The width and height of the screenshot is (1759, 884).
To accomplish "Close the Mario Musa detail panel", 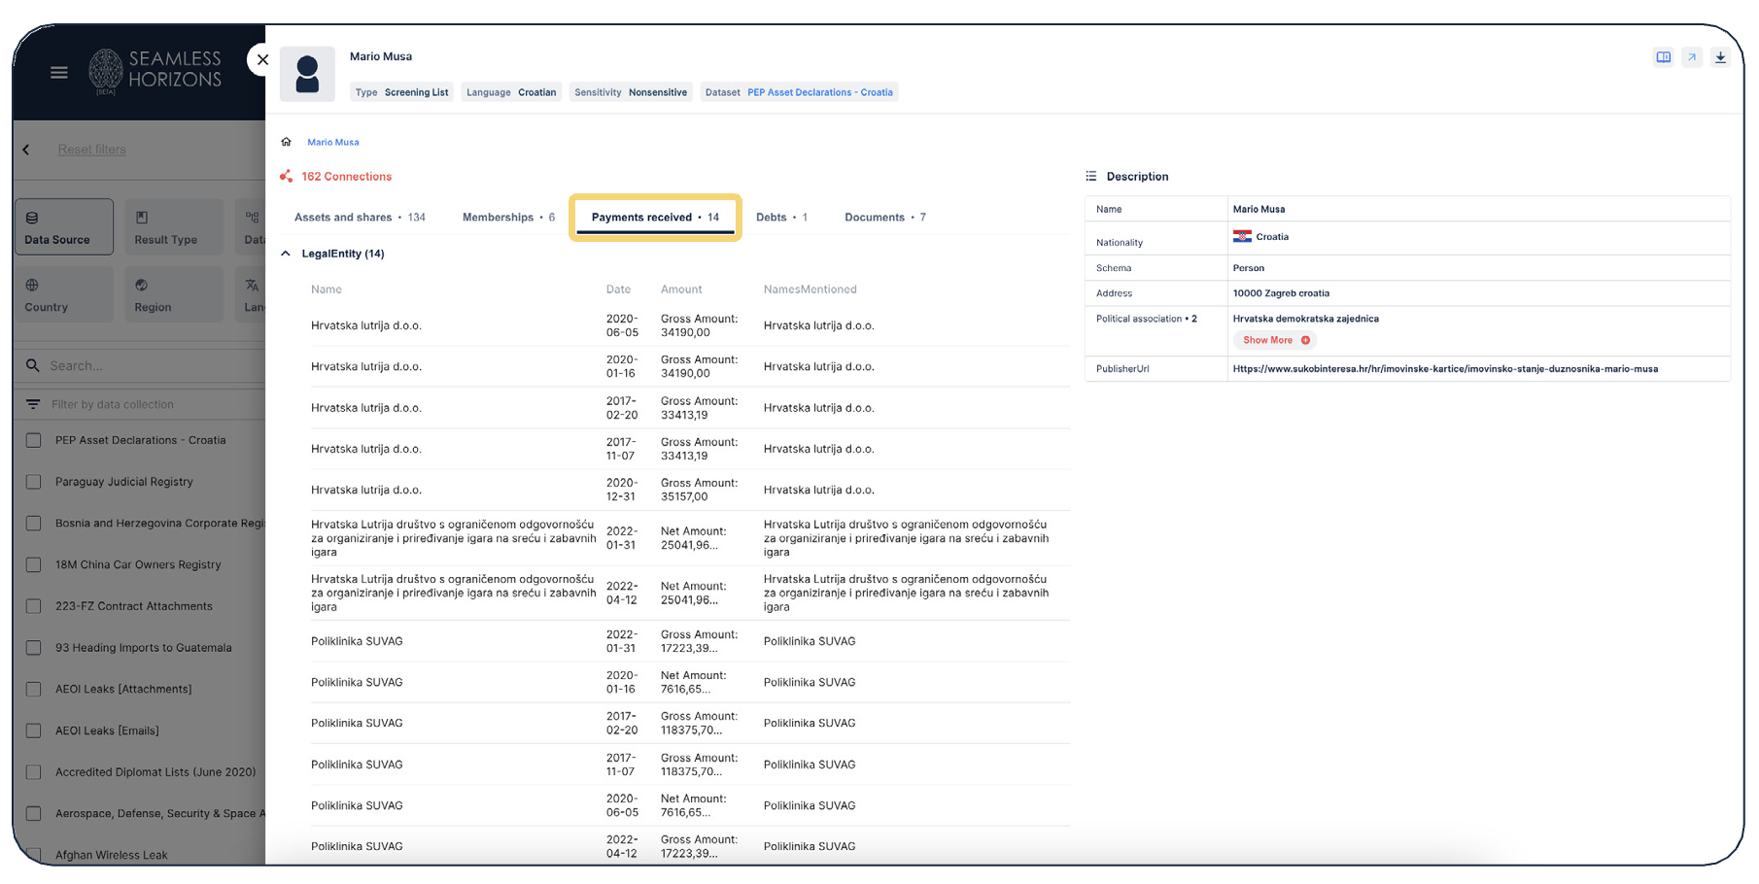I will coord(262,59).
